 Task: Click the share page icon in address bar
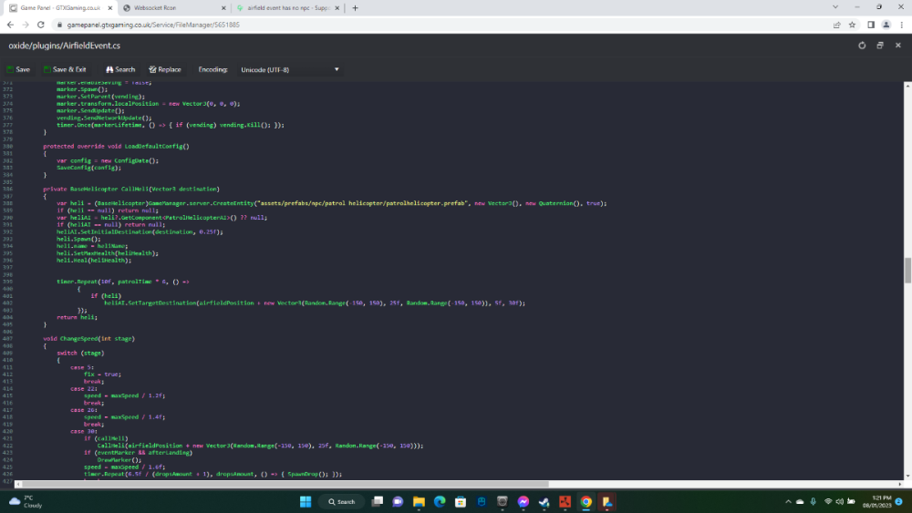click(836, 25)
